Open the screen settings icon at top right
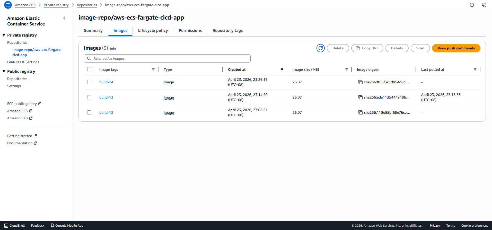 484,5
